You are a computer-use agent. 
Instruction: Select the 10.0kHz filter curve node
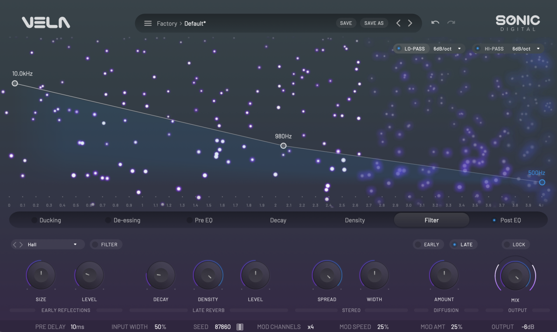tap(15, 83)
